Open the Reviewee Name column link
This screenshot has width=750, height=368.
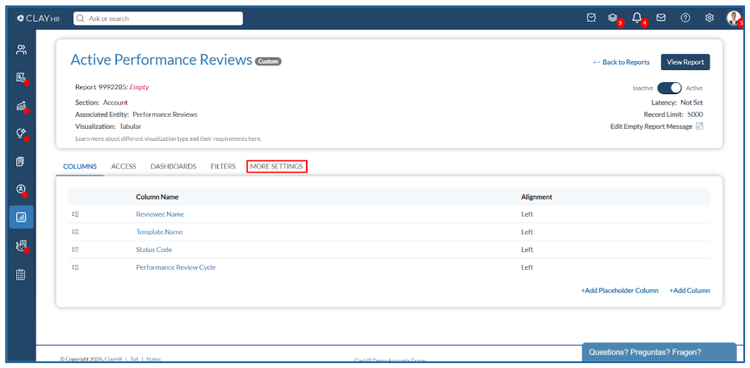click(x=160, y=214)
